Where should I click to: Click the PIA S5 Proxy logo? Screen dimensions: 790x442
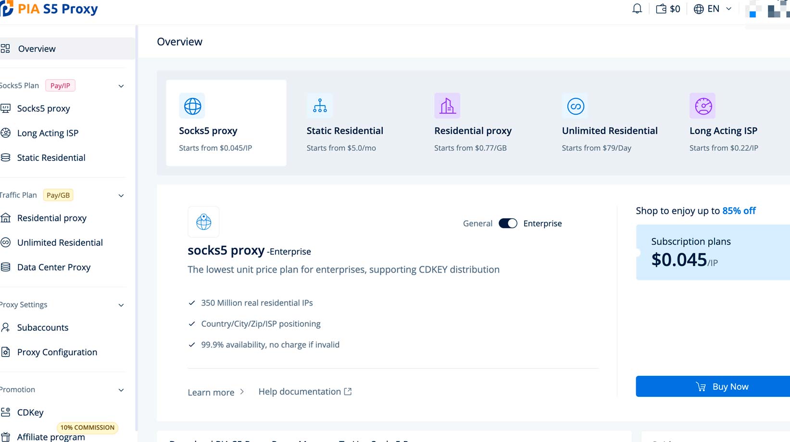(50, 9)
